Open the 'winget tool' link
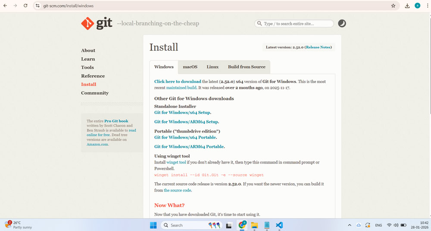This screenshot has height=231, width=431. coord(176,163)
